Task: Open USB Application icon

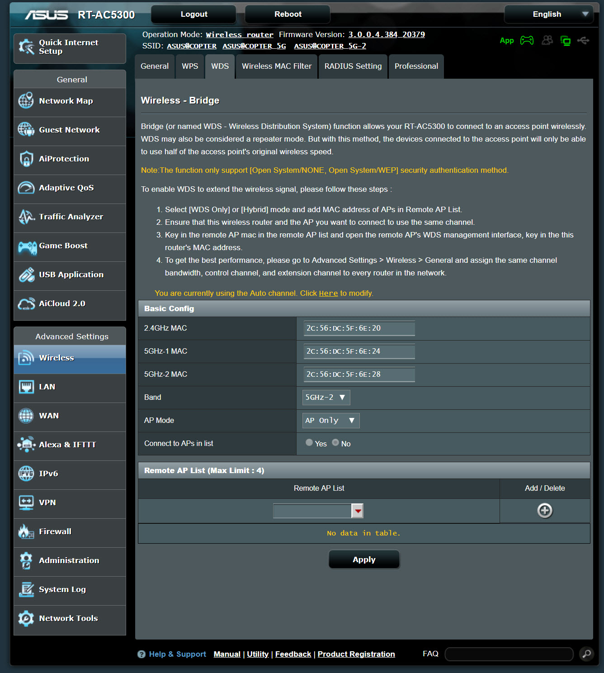Action: (x=26, y=275)
